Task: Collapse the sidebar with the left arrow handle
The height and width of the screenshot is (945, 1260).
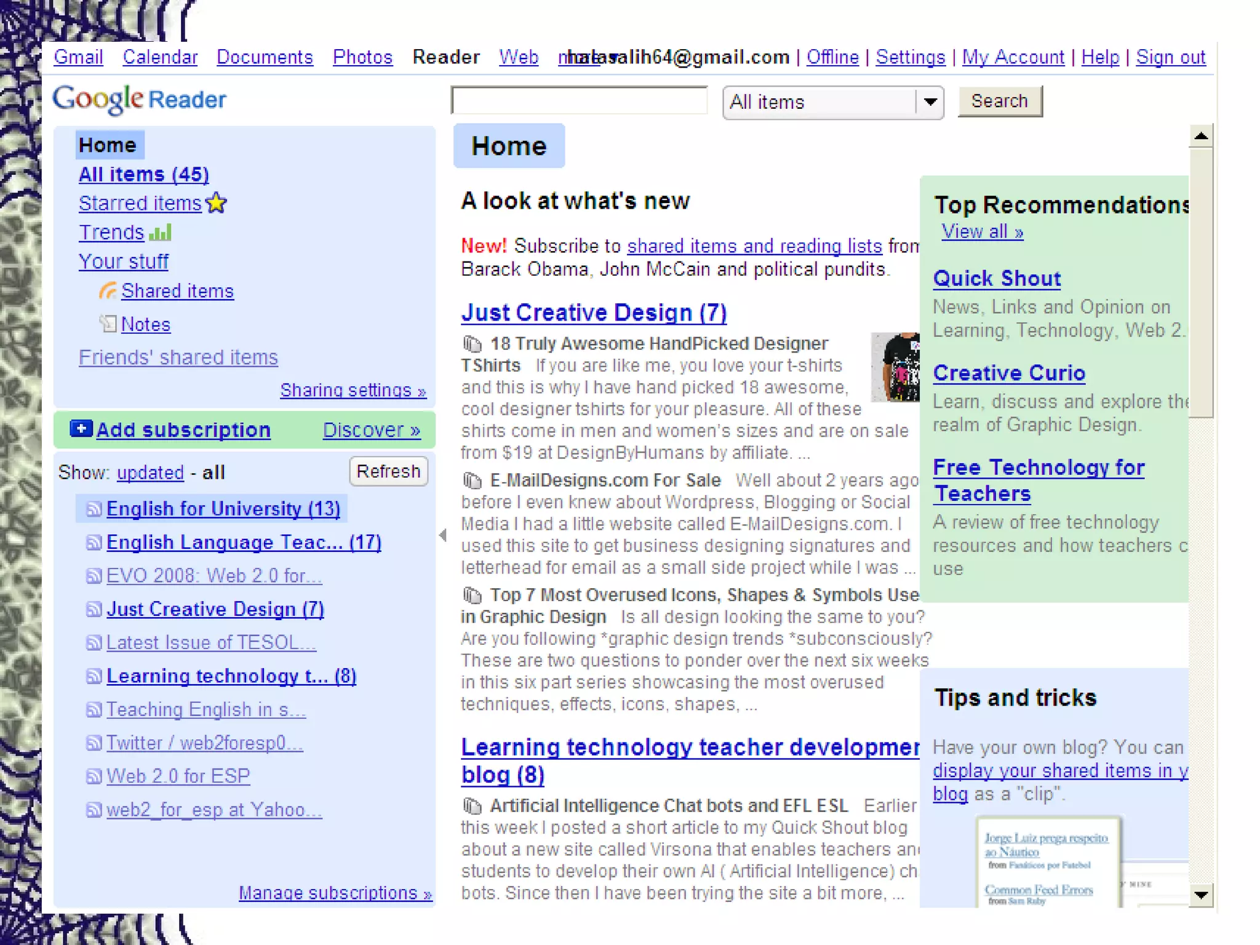Action: pos(443,535)
